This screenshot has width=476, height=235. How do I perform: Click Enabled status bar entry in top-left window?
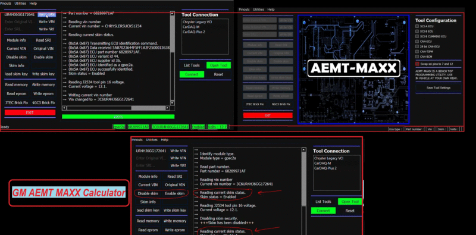199,127
